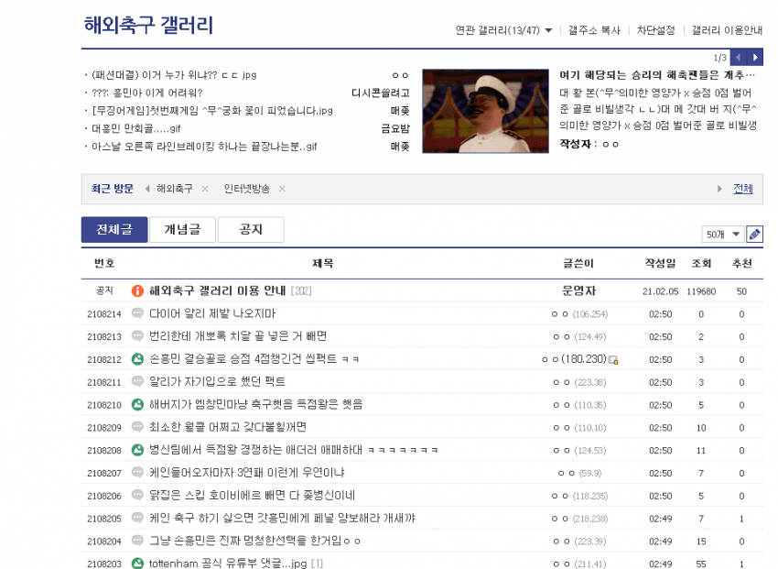Open 해외축구 갤러리 title heading
778x569 pixels.
148,26
